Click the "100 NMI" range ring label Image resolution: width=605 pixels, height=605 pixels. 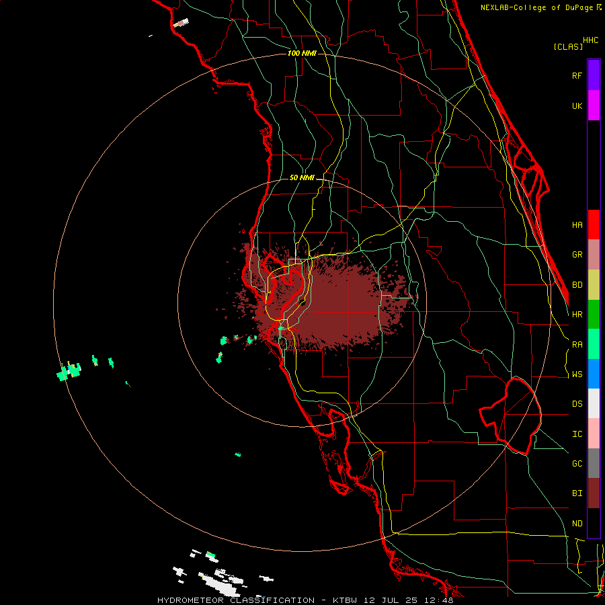(302, 53)
